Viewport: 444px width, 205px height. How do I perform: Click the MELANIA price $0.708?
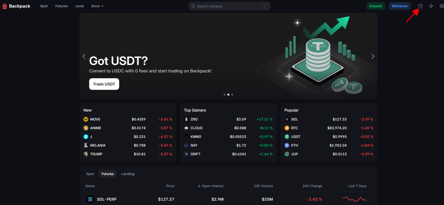pos(140,145)
